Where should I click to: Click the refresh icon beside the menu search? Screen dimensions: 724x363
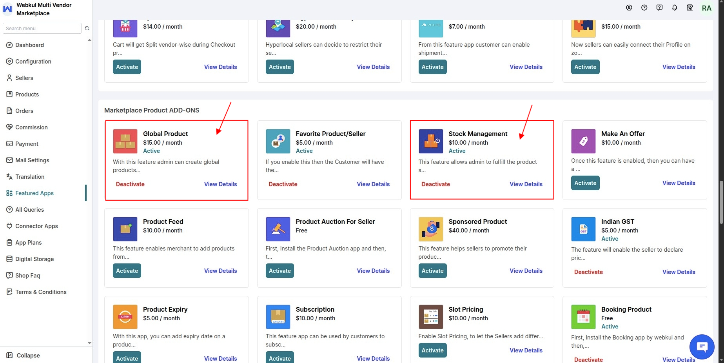[87, 28]
